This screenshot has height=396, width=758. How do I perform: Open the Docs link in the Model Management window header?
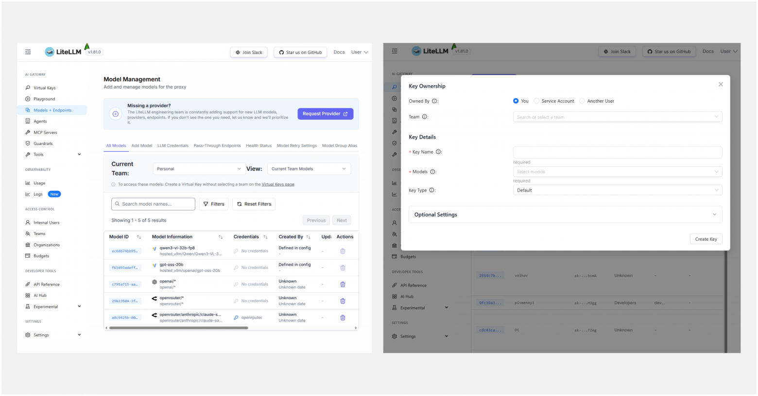339,52
